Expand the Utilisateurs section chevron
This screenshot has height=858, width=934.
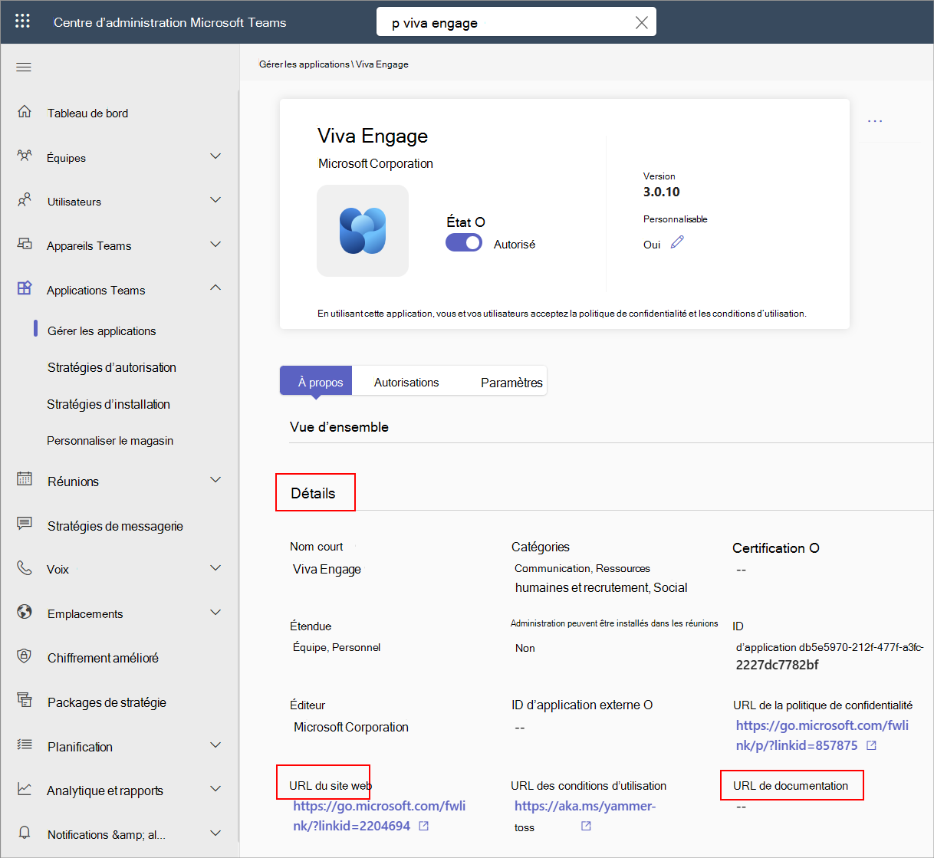pos(215,200)
